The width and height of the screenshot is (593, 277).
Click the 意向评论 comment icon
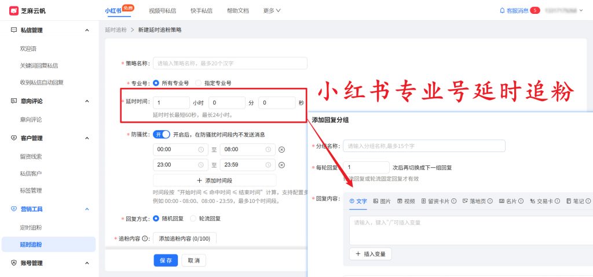coord(14,101)
